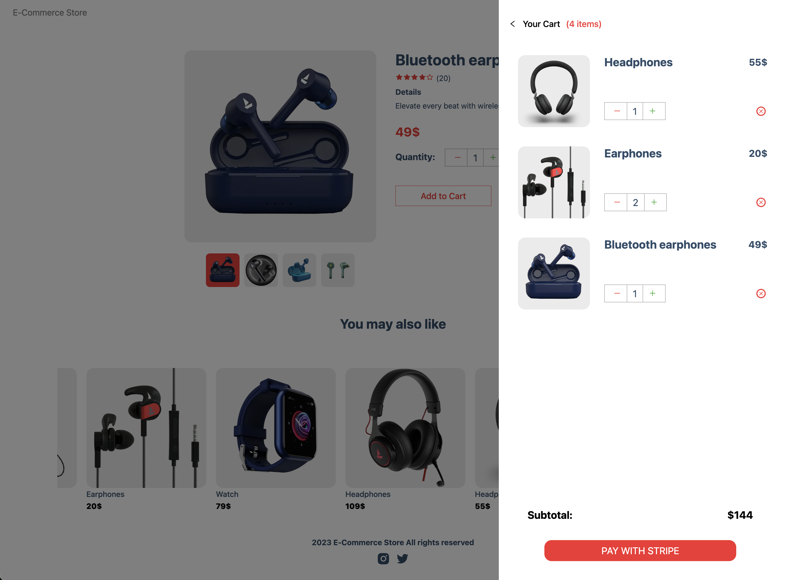
Task: Open the Watch product card
Action: 276,439
